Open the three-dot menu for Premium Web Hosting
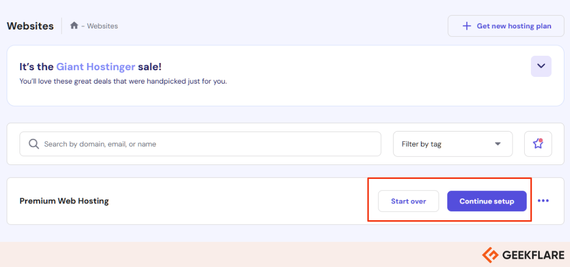Viewport: 570px width, 267px height. point(543,201)
